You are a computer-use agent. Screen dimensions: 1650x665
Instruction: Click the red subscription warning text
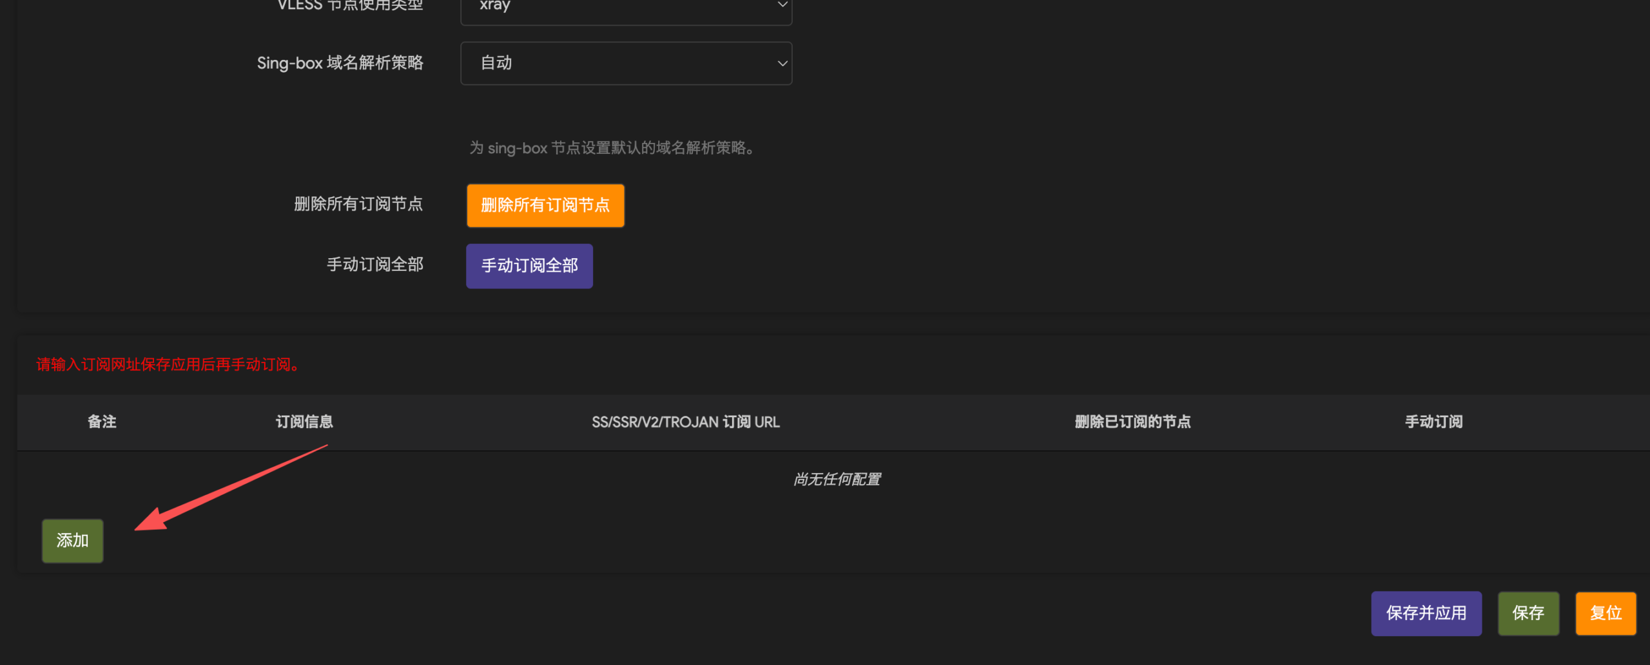click(x=166, y=364)
